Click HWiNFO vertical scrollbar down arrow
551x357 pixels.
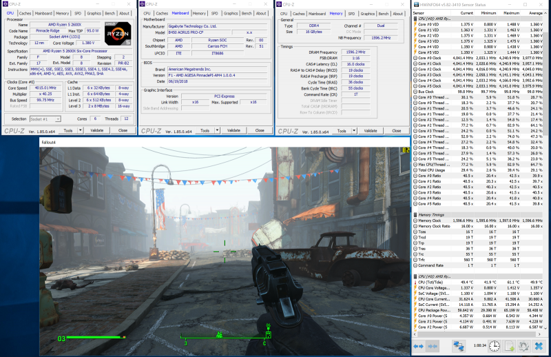click(x=545, y=328)
